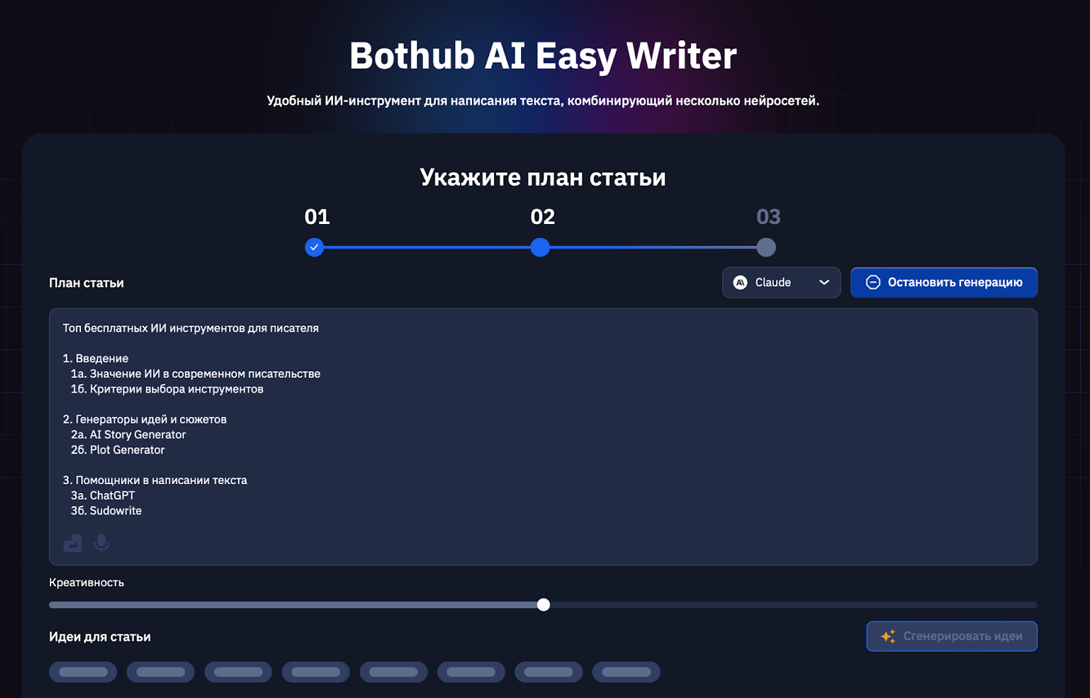Click the Claude model logo icon
Image resolution: width=1090 pixels, height=698 pixels.
(x=740, y=283)
